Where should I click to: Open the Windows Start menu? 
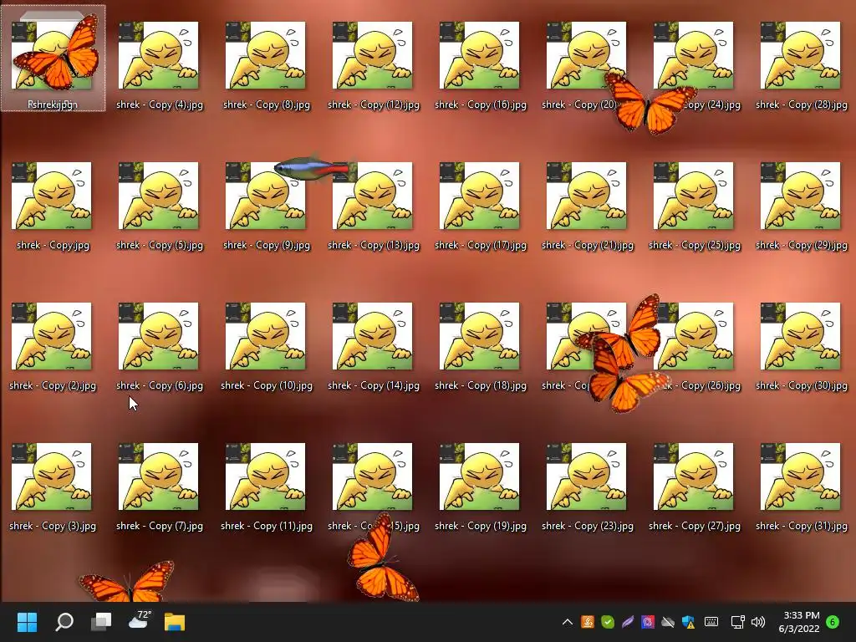pos(27,621)
